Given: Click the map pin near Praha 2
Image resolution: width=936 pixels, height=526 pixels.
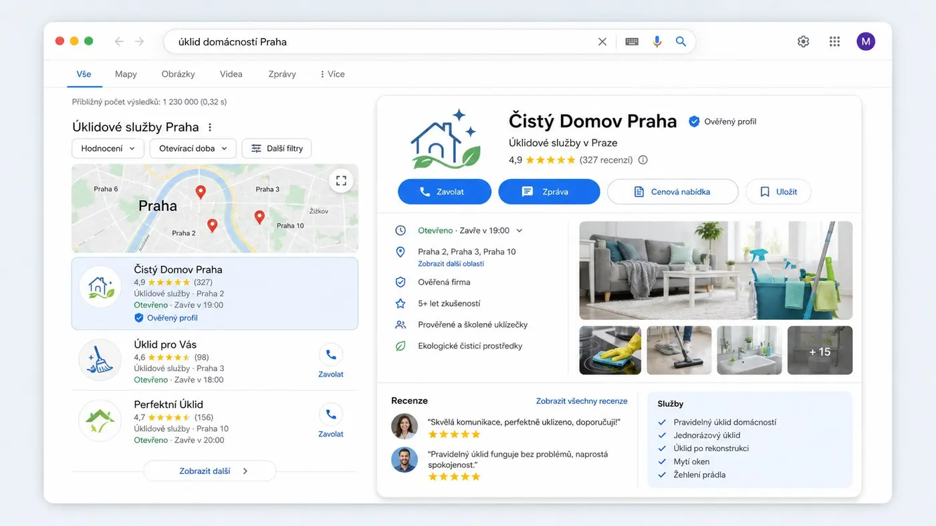Looking at the screenshot, I should point(212,226).
